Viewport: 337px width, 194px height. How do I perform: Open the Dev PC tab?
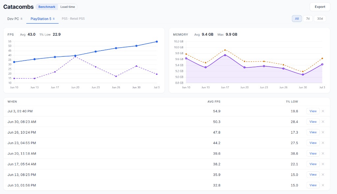tap(15, 19)
